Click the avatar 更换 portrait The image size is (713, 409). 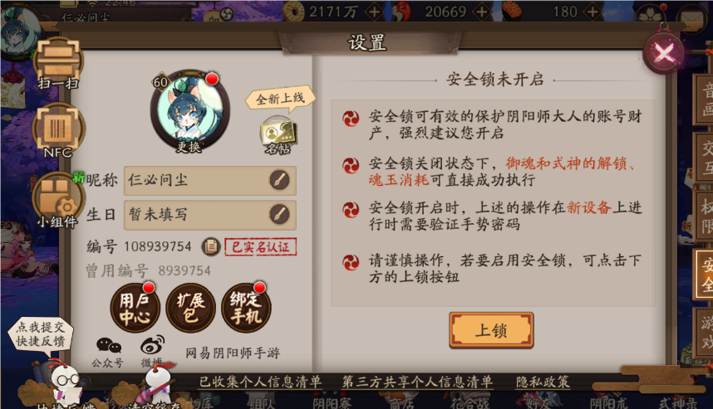[190, 111]
